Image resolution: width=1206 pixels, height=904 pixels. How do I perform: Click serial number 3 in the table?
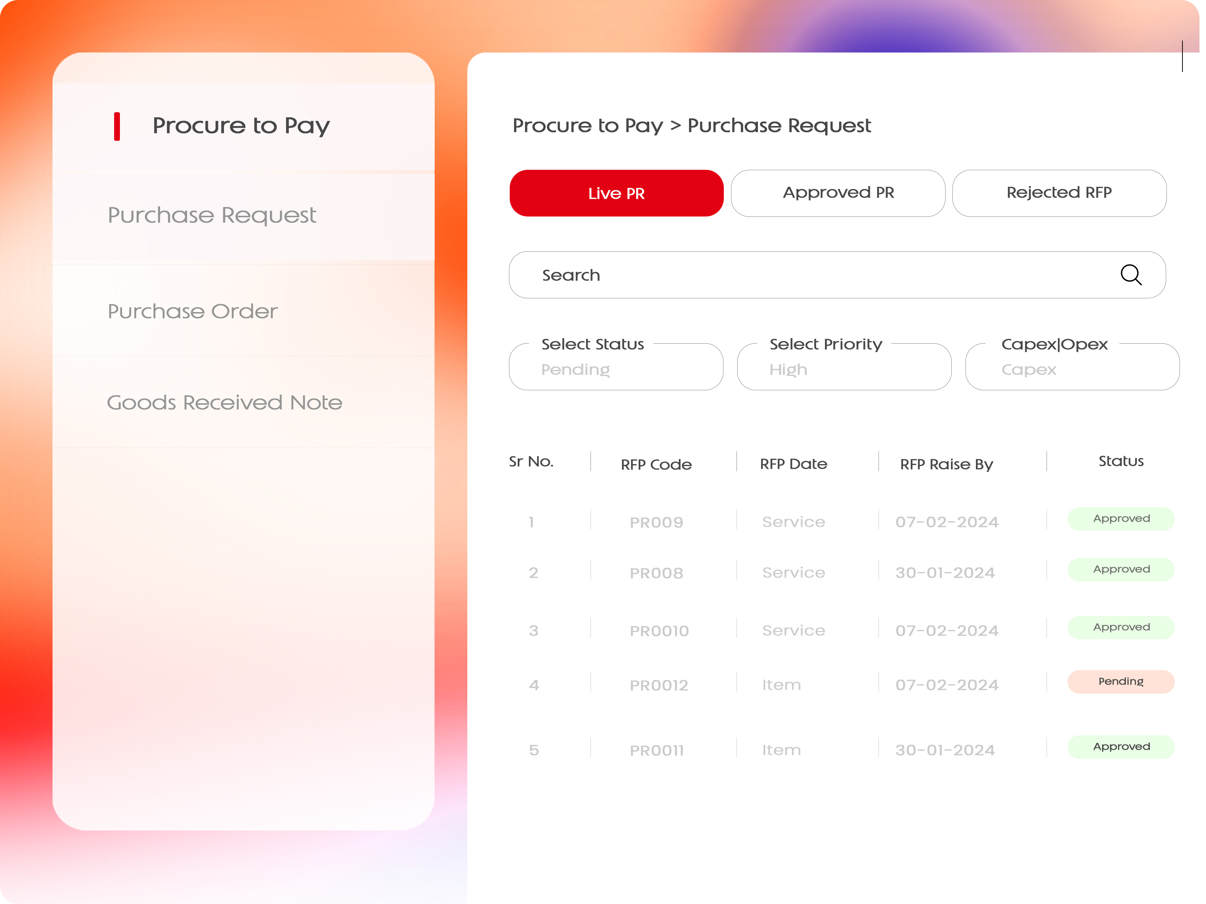point(533,630)
